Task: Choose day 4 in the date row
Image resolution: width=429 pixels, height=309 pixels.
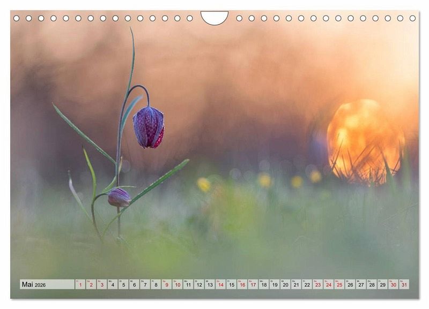Action: tap(113, 284)
